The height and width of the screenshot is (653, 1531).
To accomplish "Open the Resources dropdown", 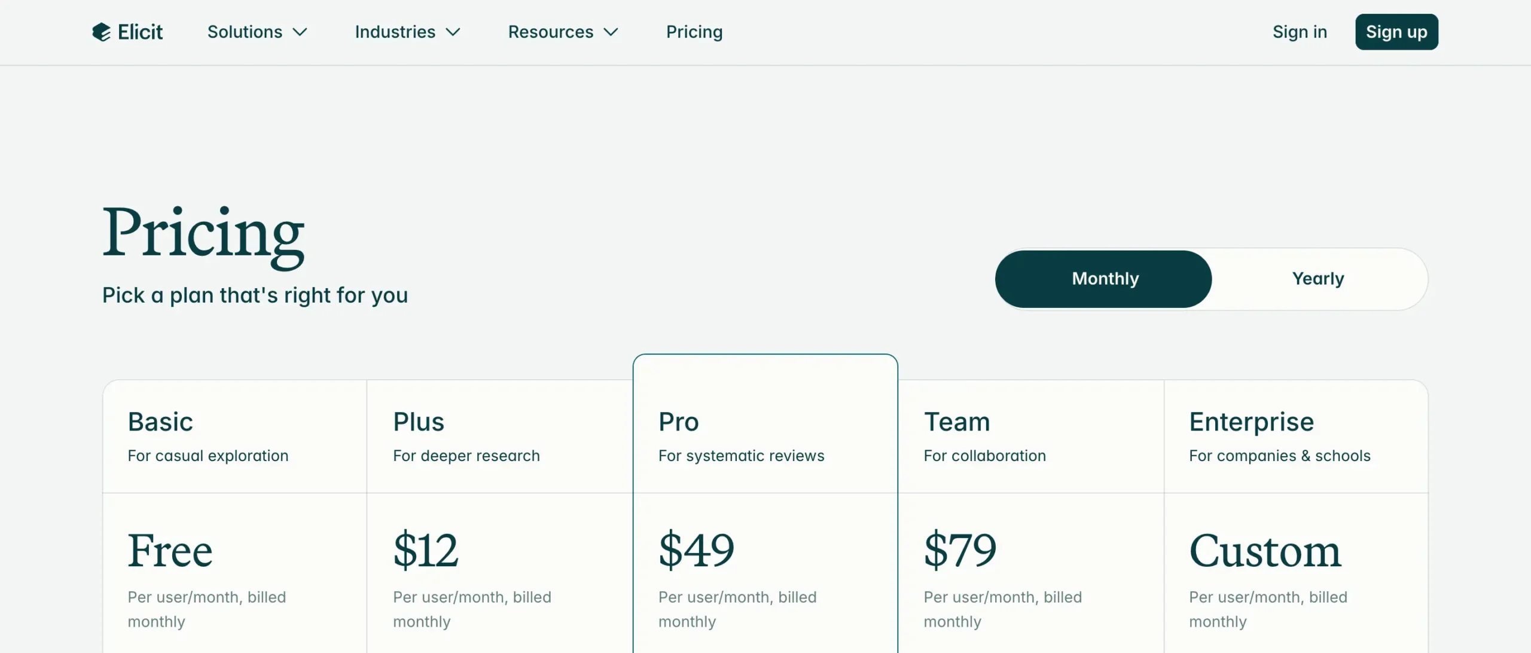I will point(562,32).
